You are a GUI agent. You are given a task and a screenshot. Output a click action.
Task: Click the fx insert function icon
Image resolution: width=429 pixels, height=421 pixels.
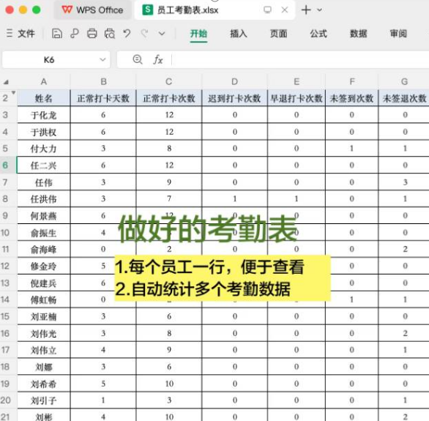[x=158, y=59]
